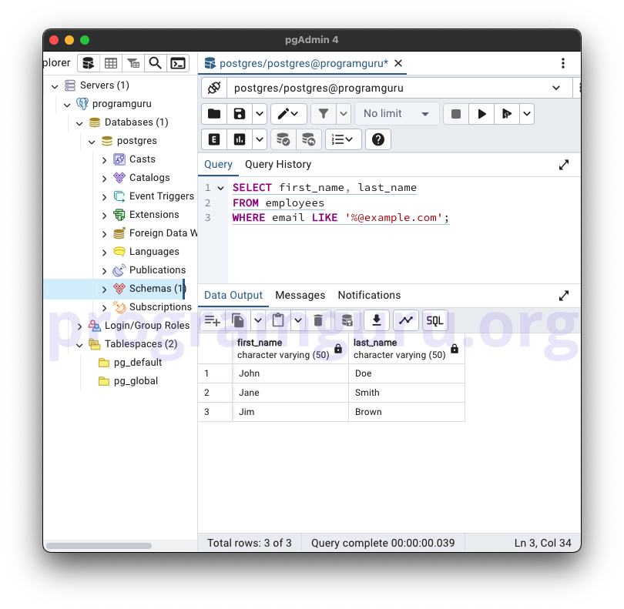Viewport: 624px width, 609px height.
Task: Click the Add row icon in Data Output
Action: point(212,321)
